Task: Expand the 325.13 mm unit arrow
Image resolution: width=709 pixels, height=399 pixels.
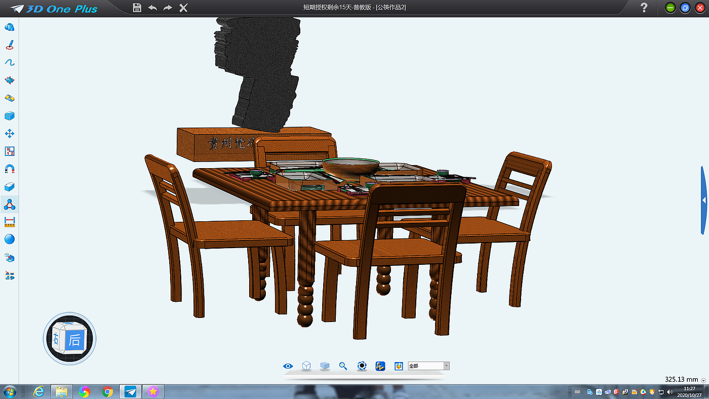Action: pos(703,380)
